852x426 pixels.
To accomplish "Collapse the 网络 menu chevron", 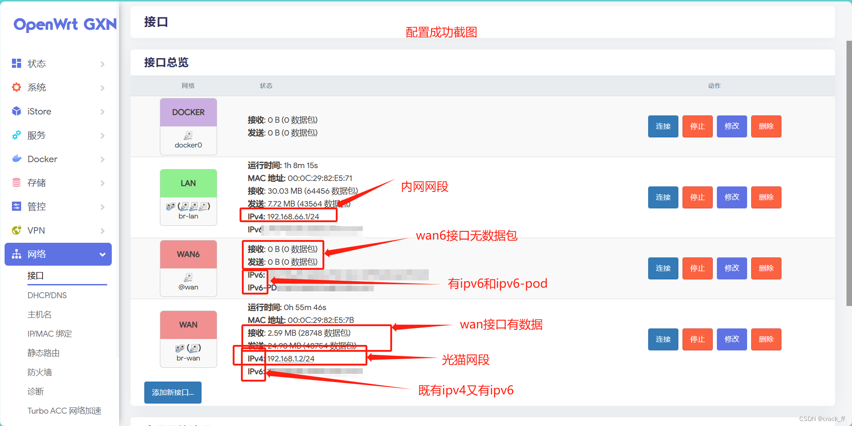I will point(103,254).
